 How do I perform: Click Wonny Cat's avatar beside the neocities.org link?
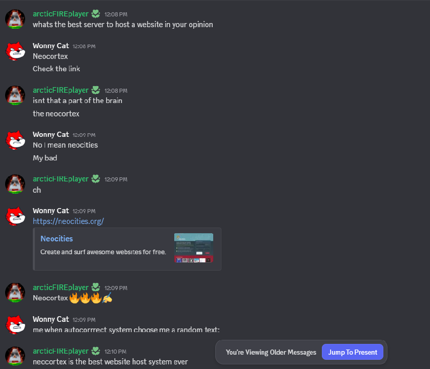click(15, 216)
